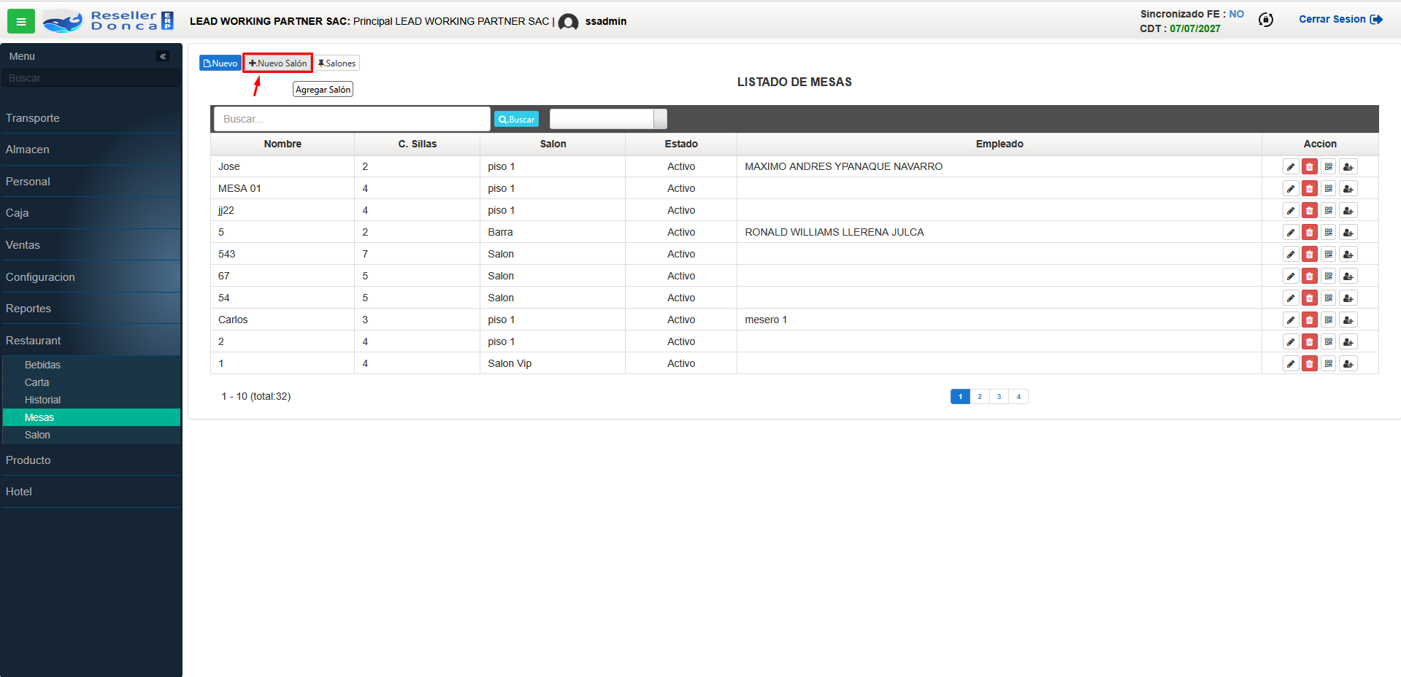Expand the Ventas menu section
This screenshot has height=677, width=1401.
pos(91,245)
